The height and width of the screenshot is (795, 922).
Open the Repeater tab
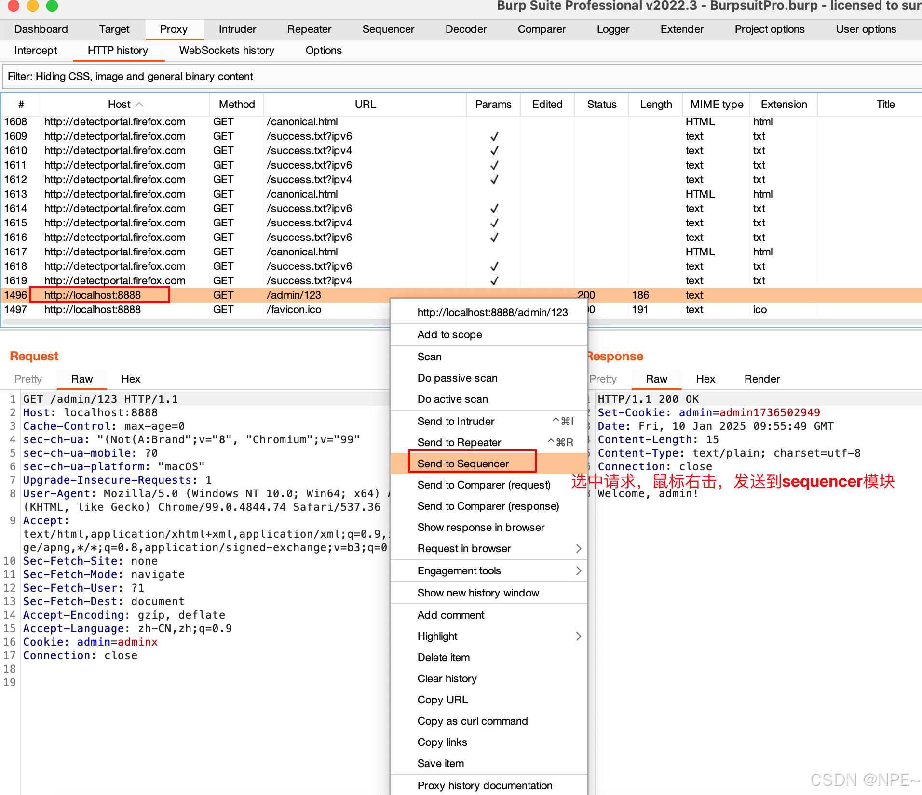(309, 29)
